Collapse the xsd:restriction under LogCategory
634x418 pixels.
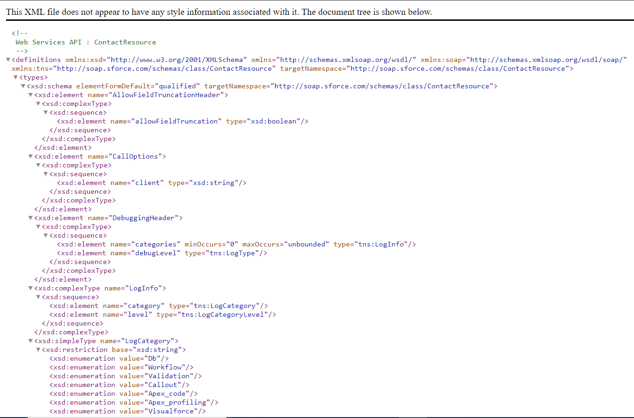(38, 349)
